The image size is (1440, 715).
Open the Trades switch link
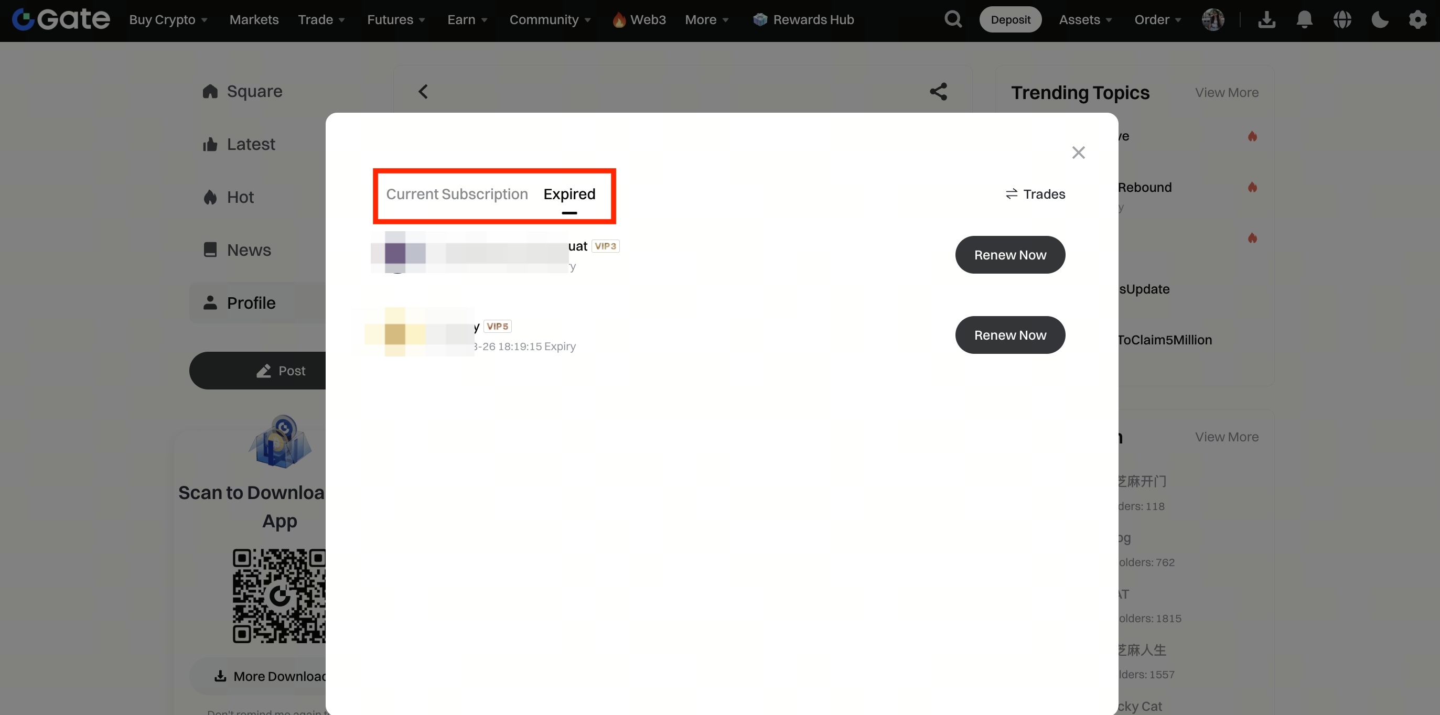coord(1035,194)
